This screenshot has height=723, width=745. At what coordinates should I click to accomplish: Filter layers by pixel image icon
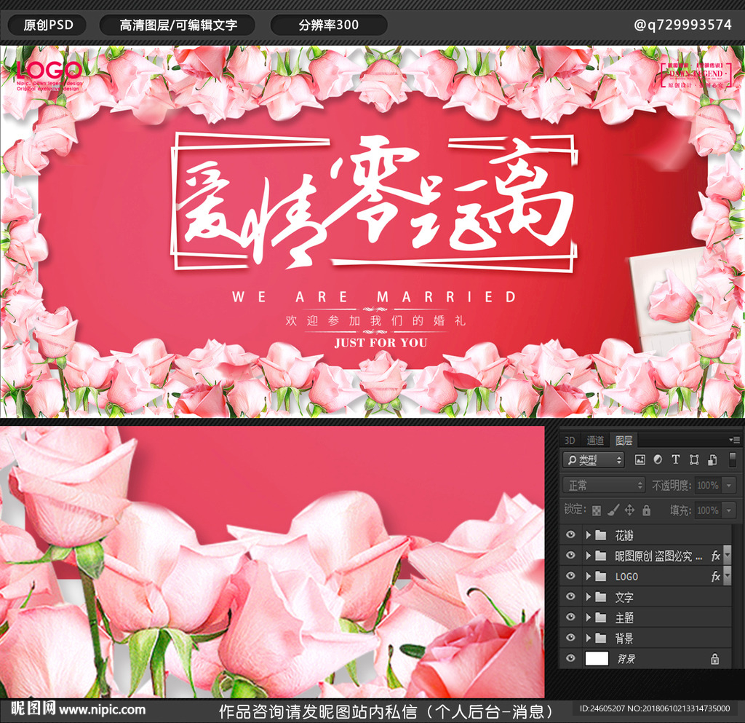click(640, 459)
